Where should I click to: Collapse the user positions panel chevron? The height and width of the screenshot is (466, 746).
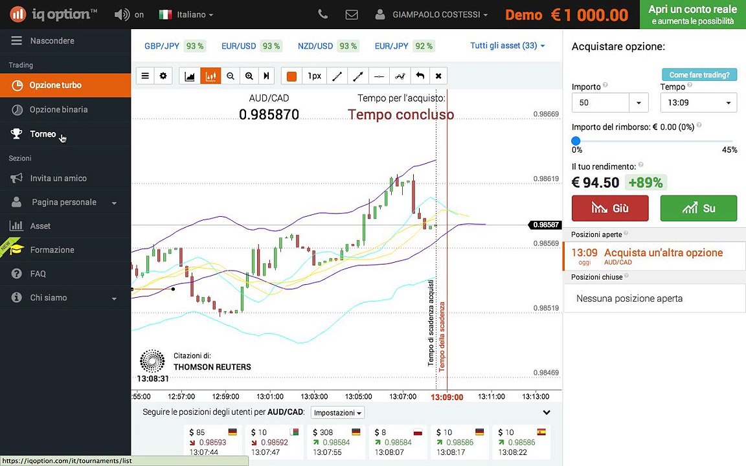point(547,412)
